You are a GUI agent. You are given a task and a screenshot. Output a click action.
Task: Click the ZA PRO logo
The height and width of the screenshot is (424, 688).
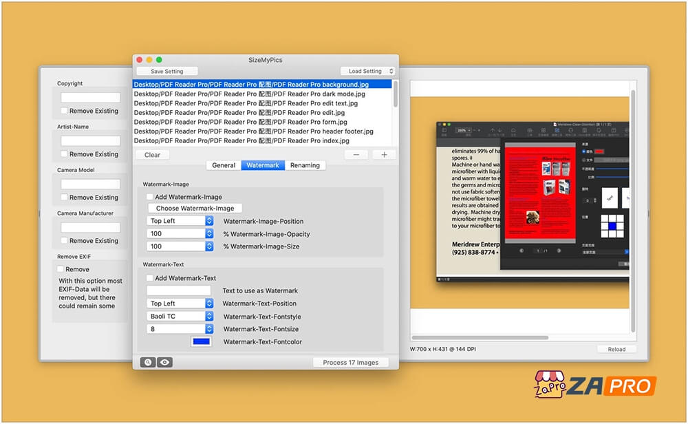[595, 385]
